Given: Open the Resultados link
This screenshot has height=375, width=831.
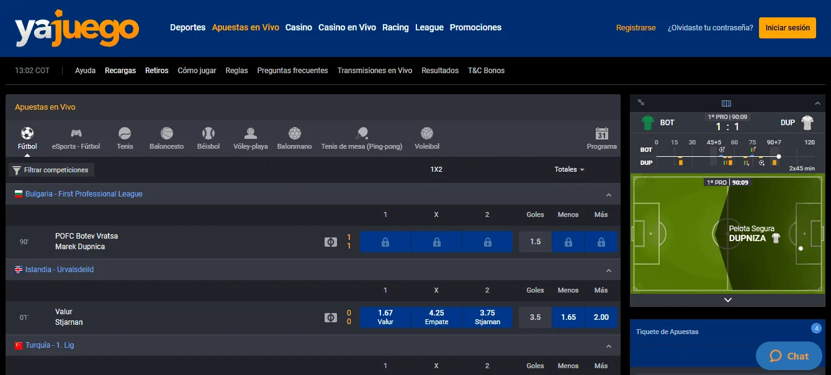Looking at the screenshot, I should pyautogui.click(x=440, y=71).
